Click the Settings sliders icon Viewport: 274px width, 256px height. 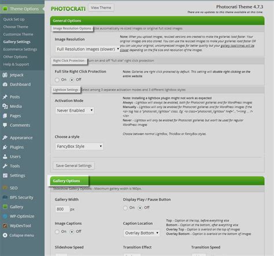pyautogui.click(x=5, y=175)
